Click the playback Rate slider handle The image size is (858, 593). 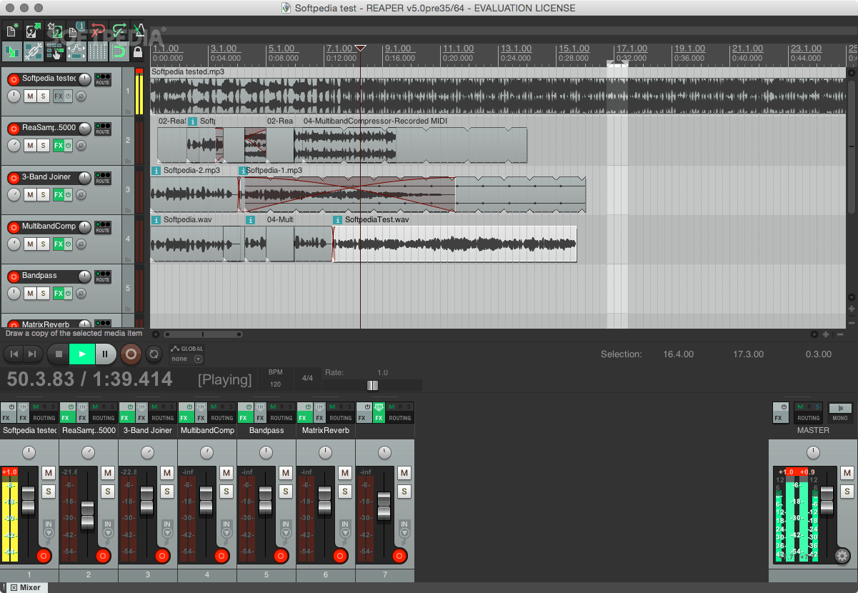[372, 385]
